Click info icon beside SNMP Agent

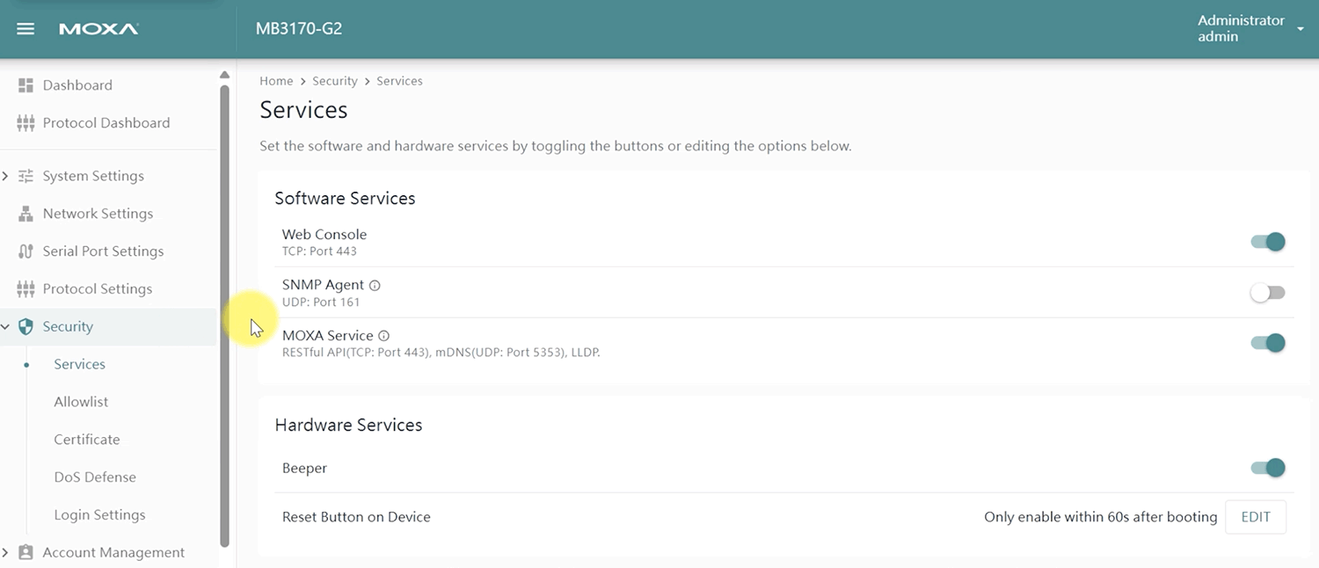coord(375,286)
